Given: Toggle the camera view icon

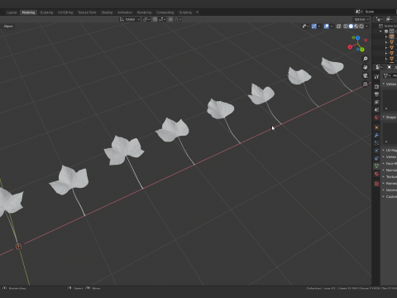Looking at the screenshot, I should 366,75.
